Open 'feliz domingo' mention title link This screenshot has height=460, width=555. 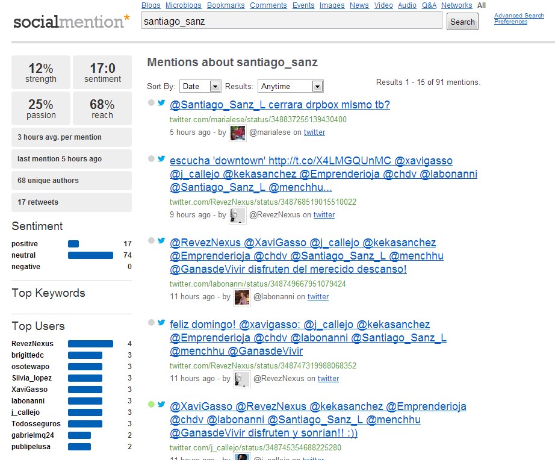(308, 338)
